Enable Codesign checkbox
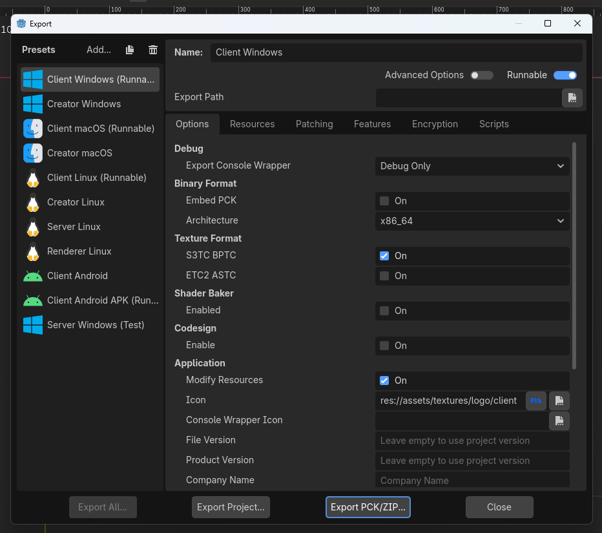The height and width of the screenshot is (533, 602). pyautogui.click(x=384, y=346)
